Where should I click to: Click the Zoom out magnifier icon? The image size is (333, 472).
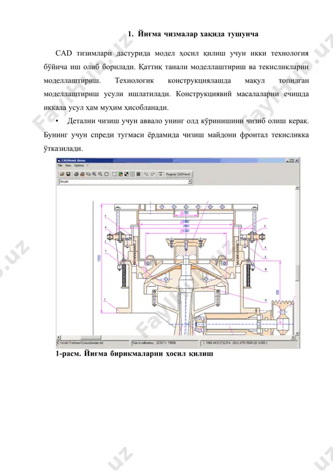pyautogui.click(x=100, y=174)
